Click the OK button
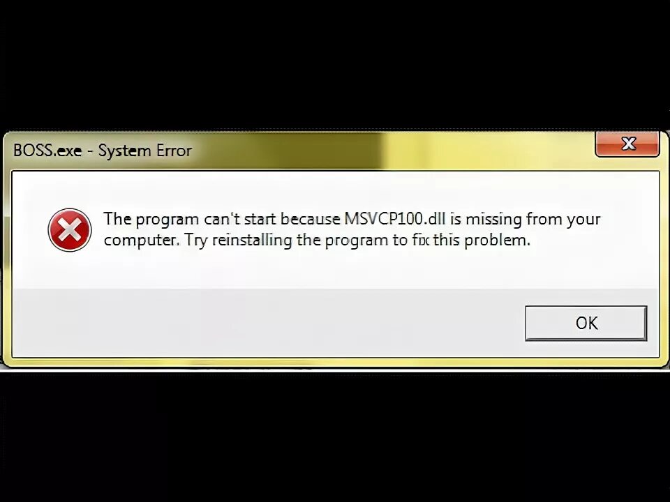The height and width of the screenshot is (502, 670). coord(586,323)
